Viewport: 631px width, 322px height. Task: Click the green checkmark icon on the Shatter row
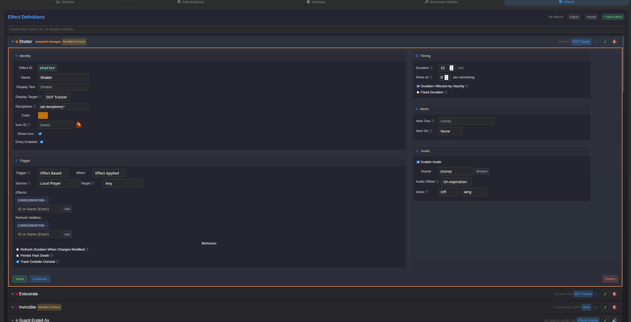605,41
